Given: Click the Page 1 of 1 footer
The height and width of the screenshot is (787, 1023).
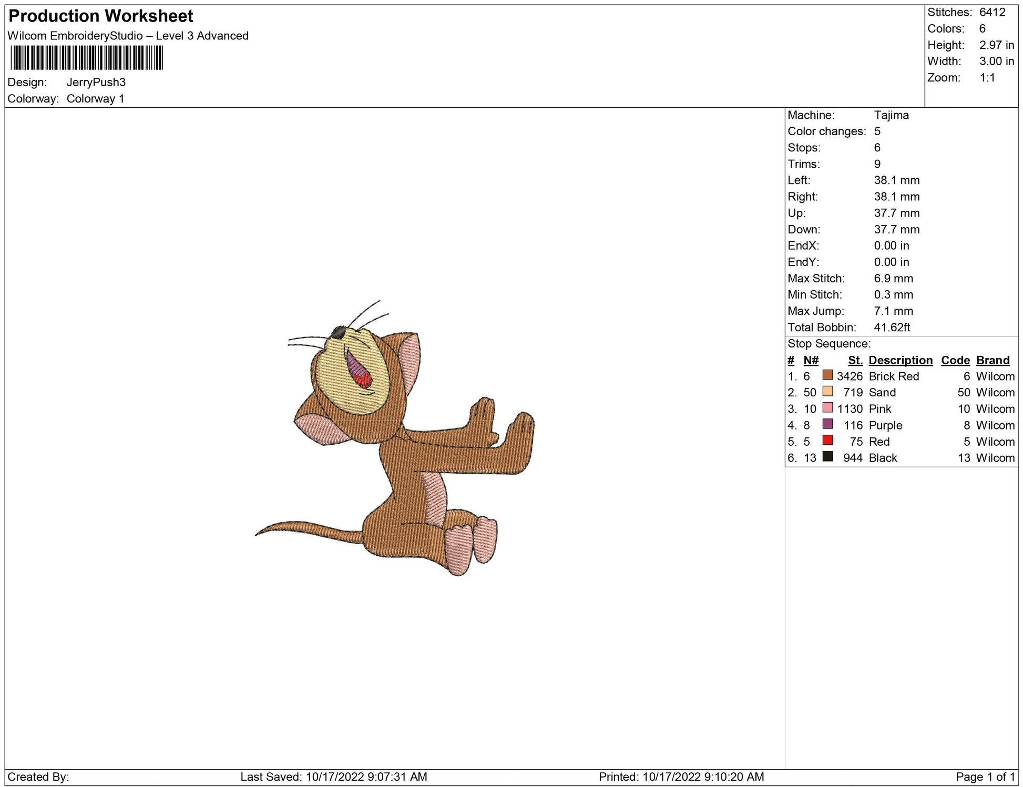Looking at the screenshot, I should click(x=985, y=776).
